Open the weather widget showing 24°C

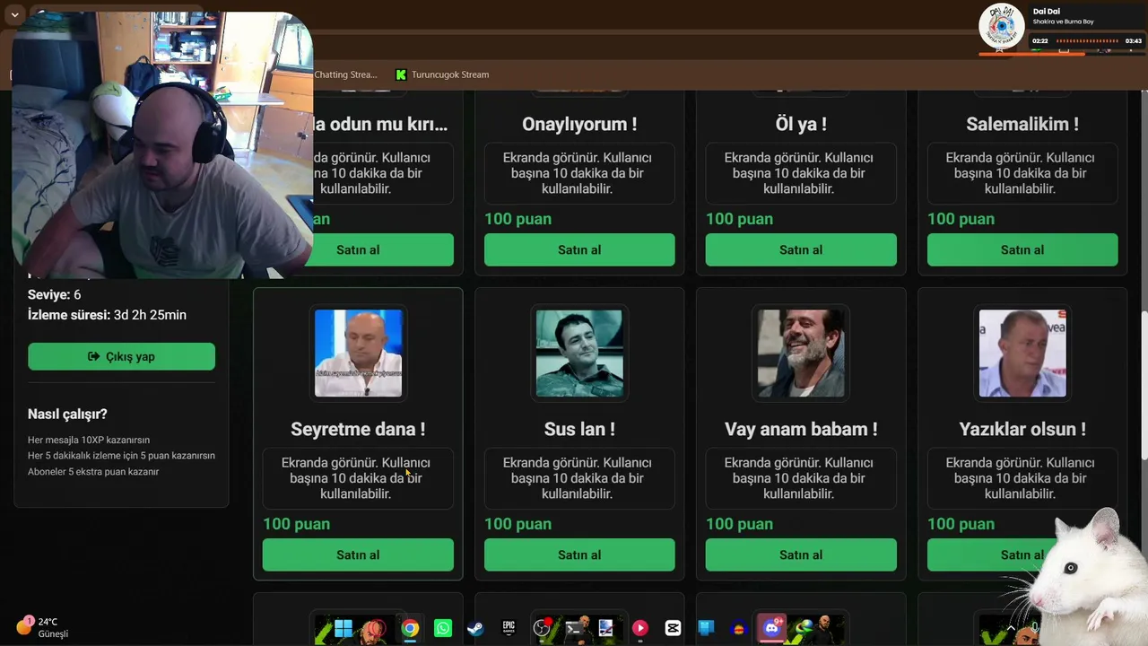(x=42, y=627)
